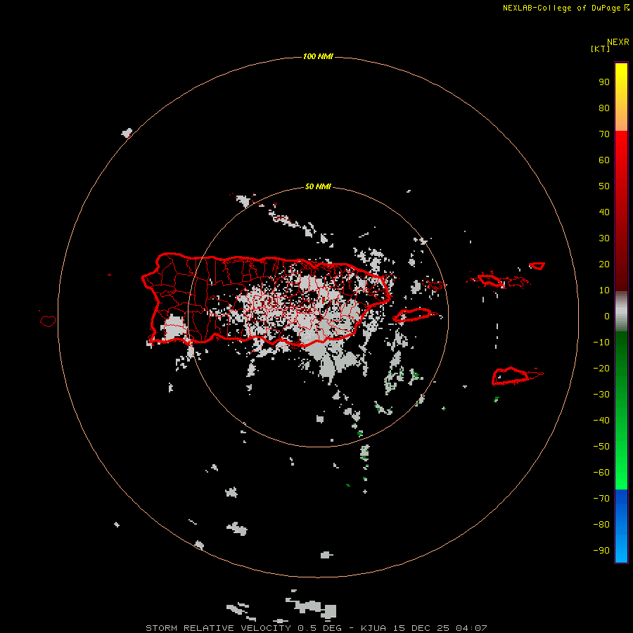
Task: Click the -30 knot scale label
Action: 601,395
